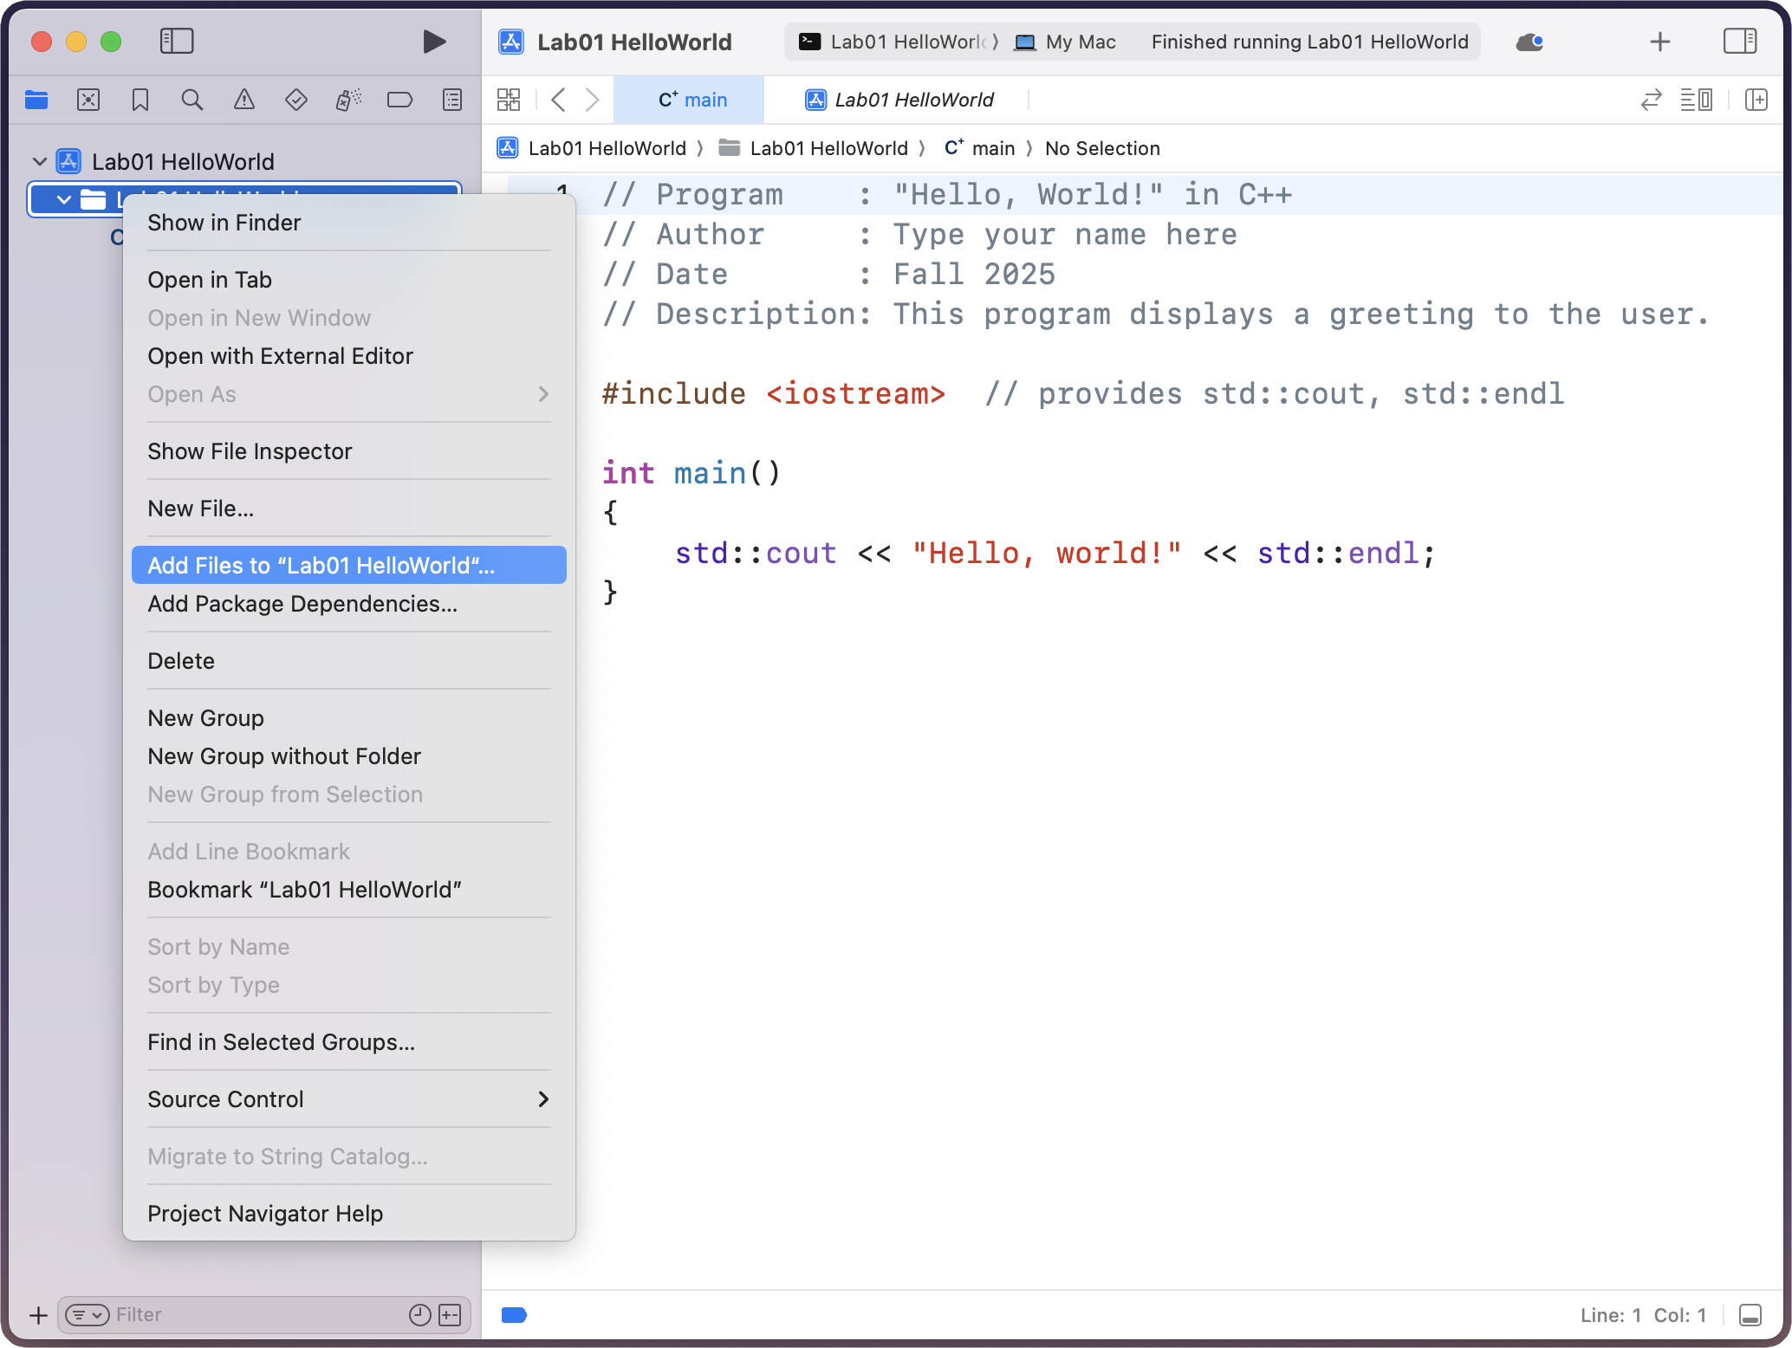Collapse the Lab01 HelloWorld project root

[39, 162]
